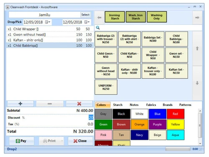This screenshot has height=157, width=209.
Task: Click the Cleanwash app icon in title bar
Action: tap(8, 7)
